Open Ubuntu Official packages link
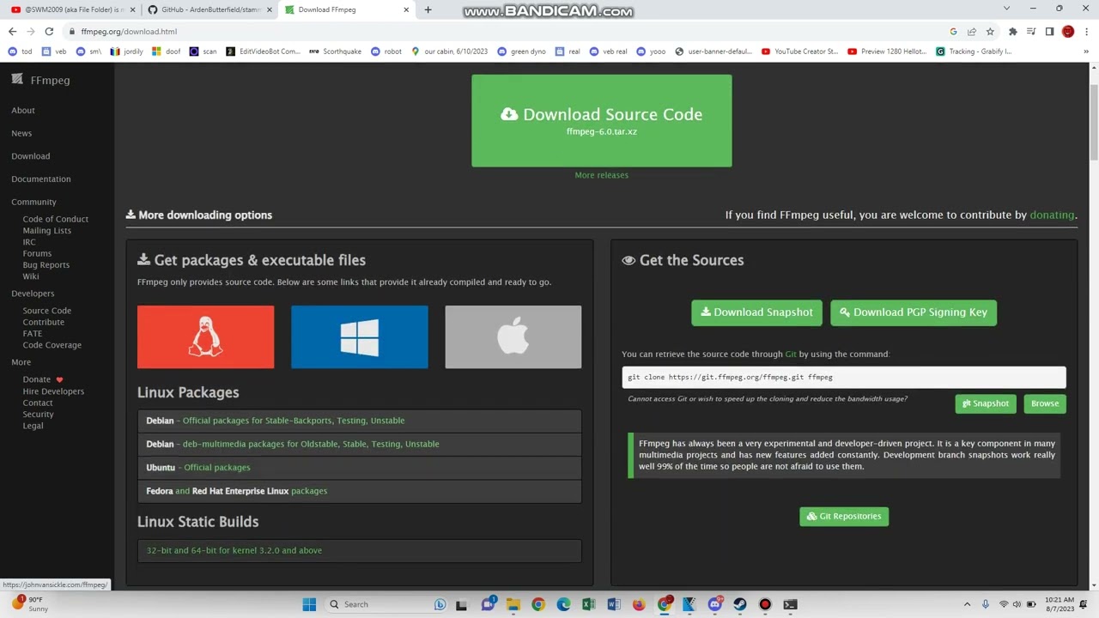1099x618 pixels. point(217,468)
